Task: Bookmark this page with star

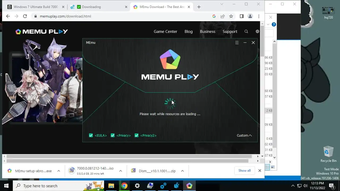Action: click(231, 16)
